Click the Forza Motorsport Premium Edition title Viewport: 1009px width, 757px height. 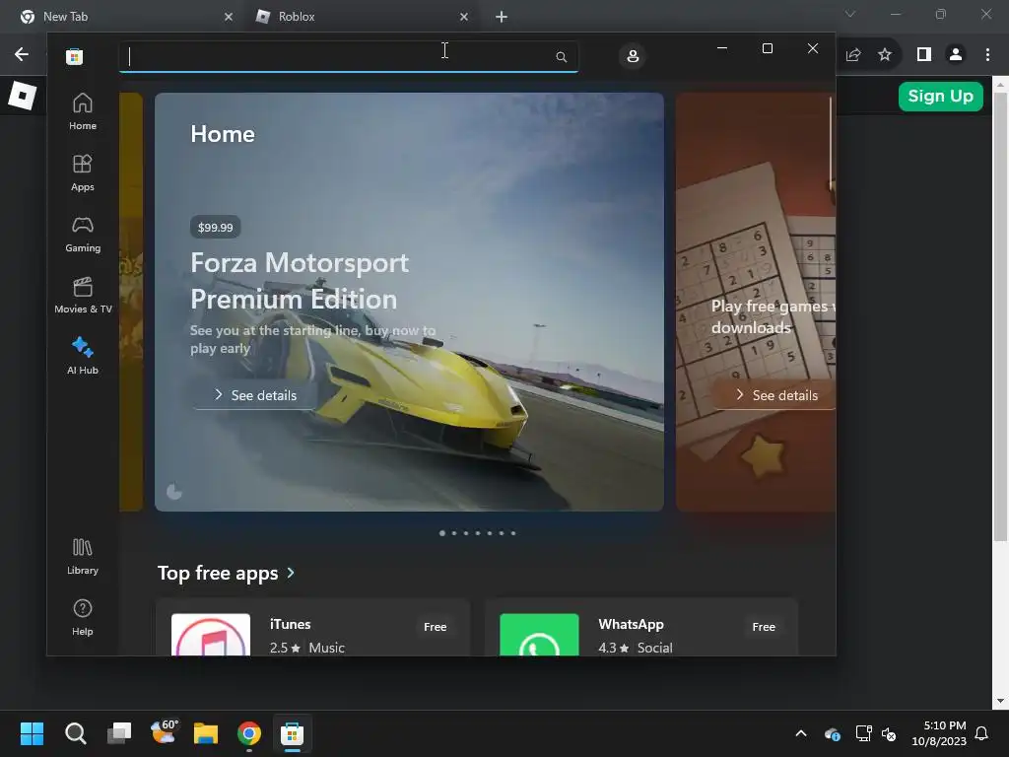coord(300,281)
